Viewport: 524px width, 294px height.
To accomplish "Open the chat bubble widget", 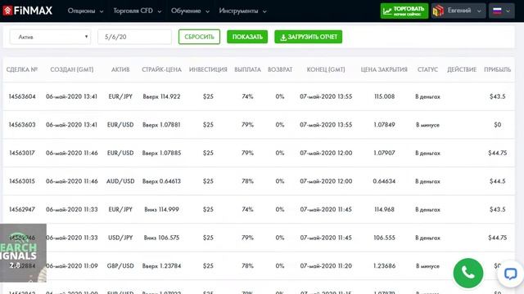I will tap(510, 274).
